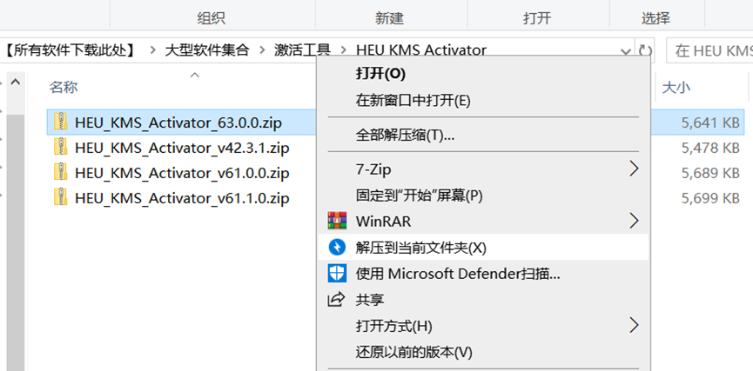
Task: Click the refresh icon beside address bar
Action: (x=645, y=50)
